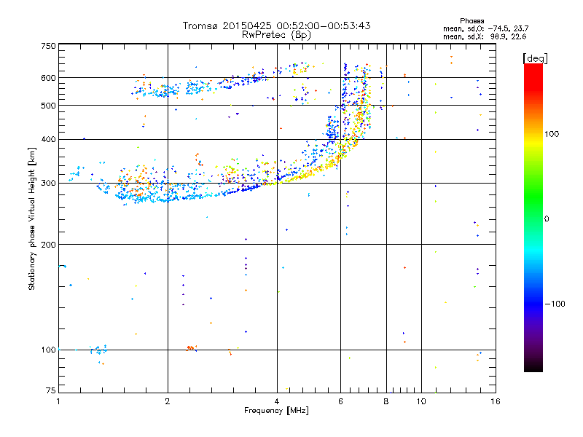The width and height of the screenshot is (583, 437).
Task: Click the Tromsø 20150425 plot title
Action: click(x=276, y=25)
